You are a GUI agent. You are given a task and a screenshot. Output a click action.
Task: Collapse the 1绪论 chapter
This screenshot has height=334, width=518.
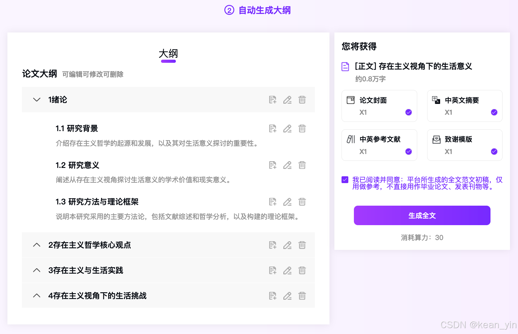37,100
